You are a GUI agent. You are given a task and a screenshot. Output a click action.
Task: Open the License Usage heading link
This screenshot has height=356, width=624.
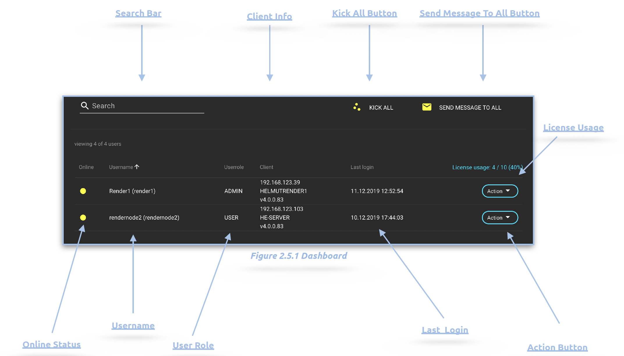(573, 127)
